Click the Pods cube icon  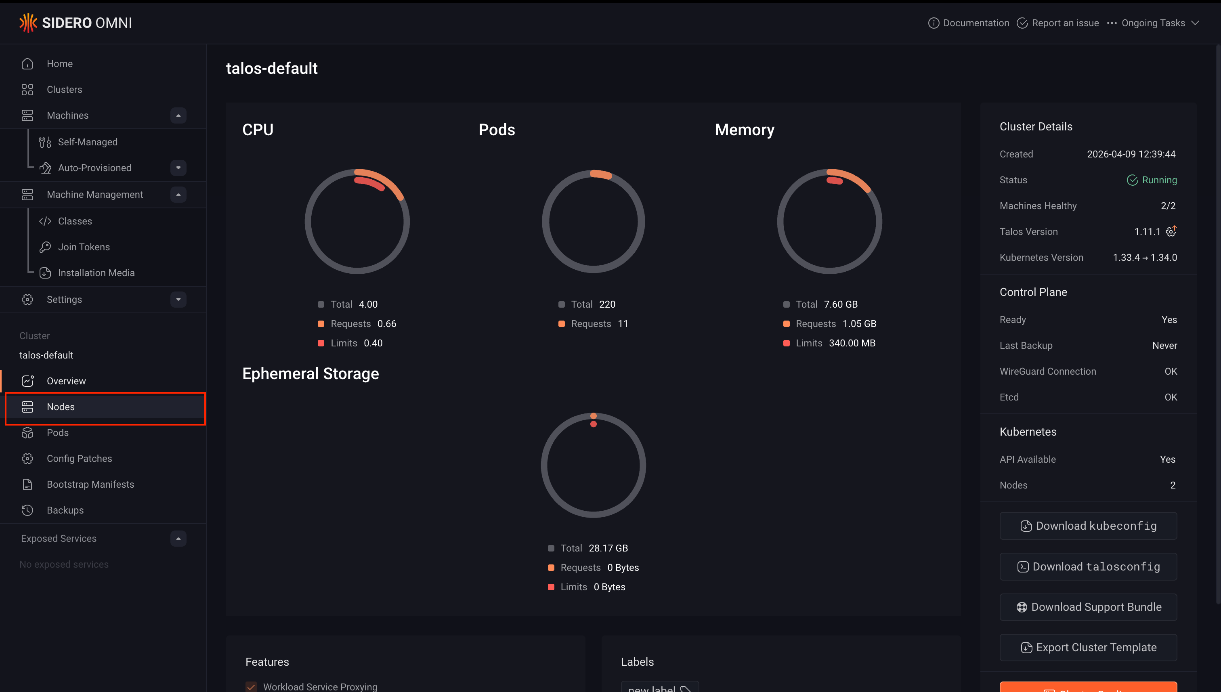27,432
